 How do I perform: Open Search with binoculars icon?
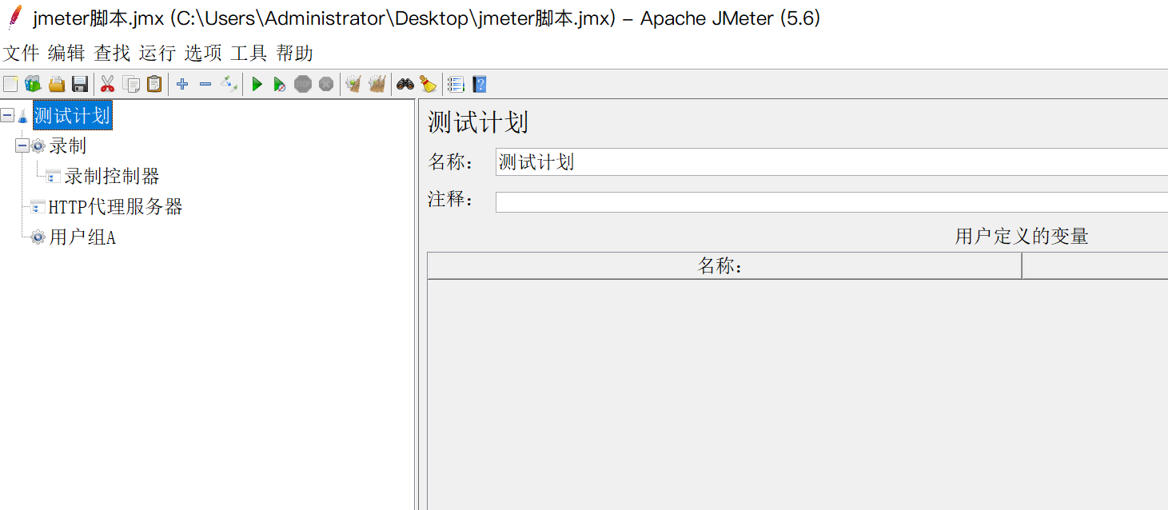point(405,84)
